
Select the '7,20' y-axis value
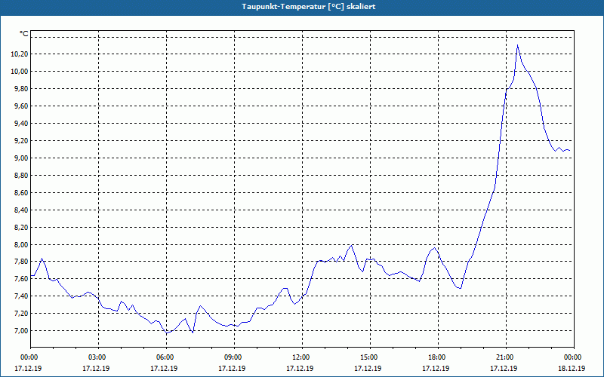[21, 313]
